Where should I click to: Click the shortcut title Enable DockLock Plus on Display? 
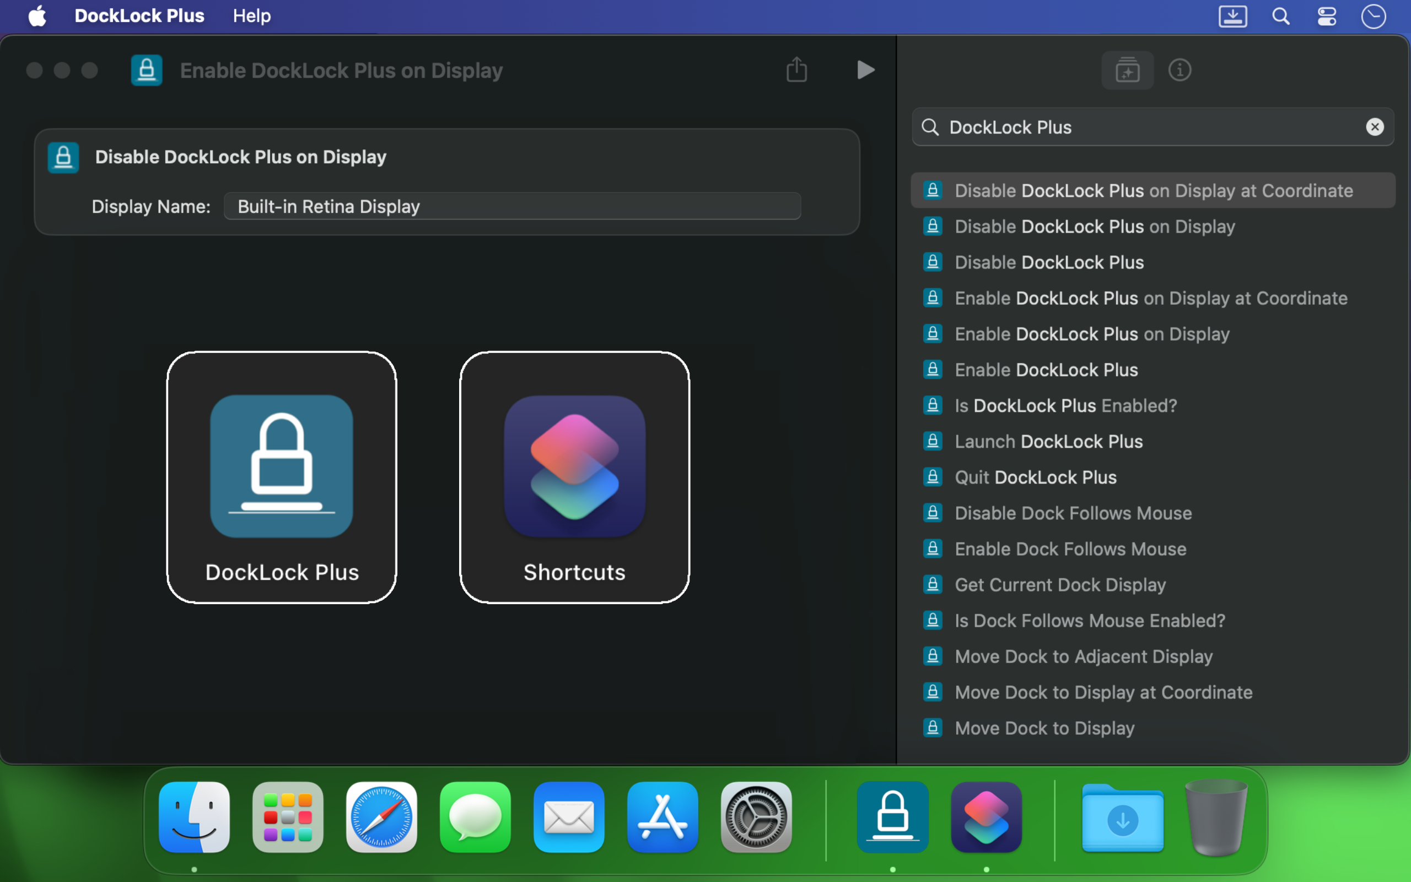coord(341,71)
